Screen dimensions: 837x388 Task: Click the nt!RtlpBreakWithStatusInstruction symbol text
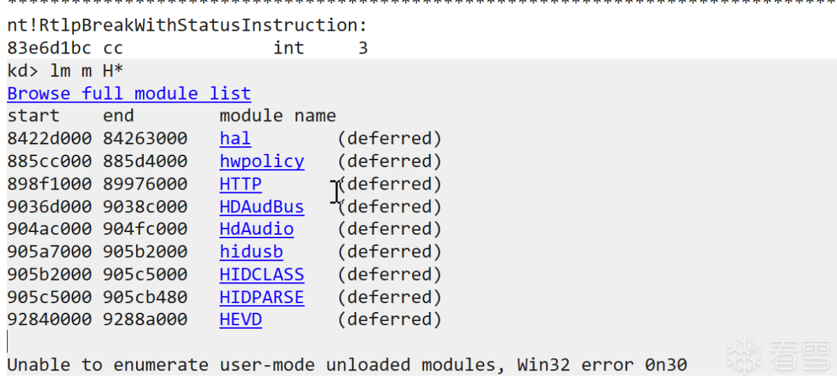click(x=187, y=26)
